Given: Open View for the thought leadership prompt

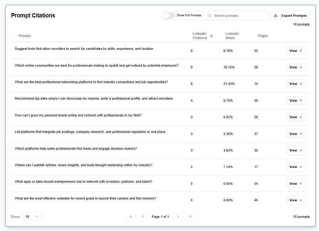Looking at the screenshot, I should click(296, 167).
